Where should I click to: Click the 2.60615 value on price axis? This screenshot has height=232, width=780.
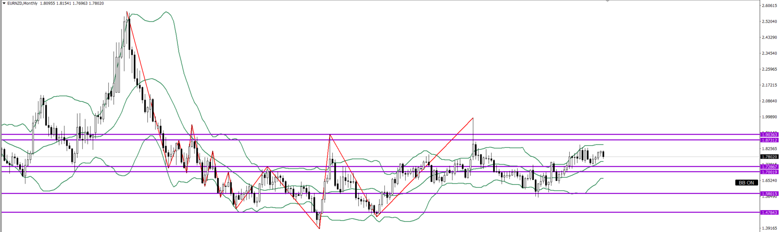[x=770, y=6]
